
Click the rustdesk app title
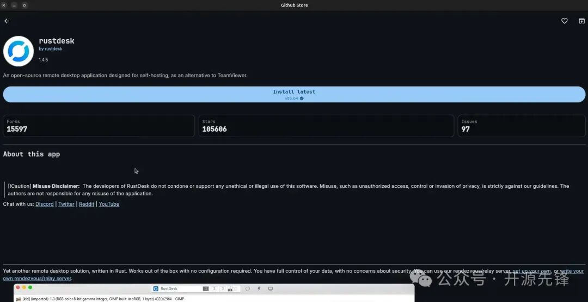tap(57, 41)
